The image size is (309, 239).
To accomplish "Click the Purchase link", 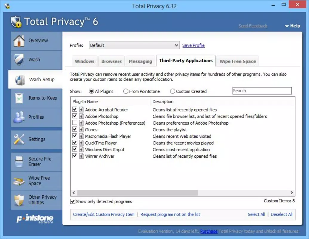I will [x=209, y=231].
